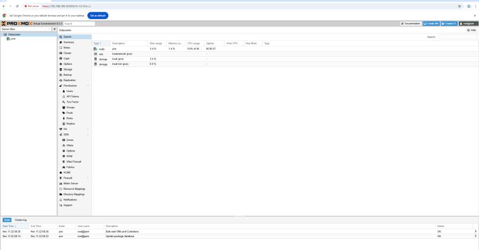Focus the Proxmox header search field
Viewport: 479px width, 250px height.
(x=79, y=24)
